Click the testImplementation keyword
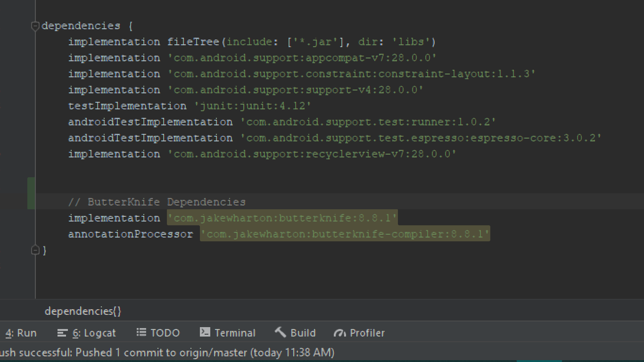The height and width of the screenshot is (362, 644). (x=127, y=106)
